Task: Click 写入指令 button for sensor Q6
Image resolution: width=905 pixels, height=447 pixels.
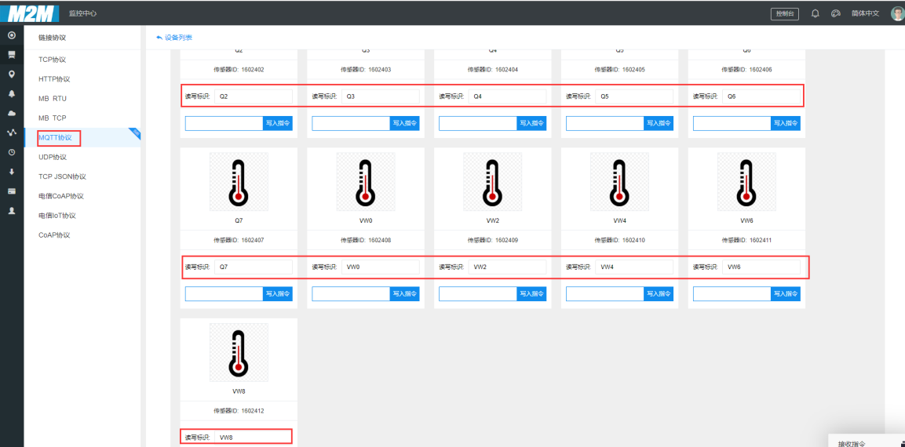Action: click(x=786, y=123)
